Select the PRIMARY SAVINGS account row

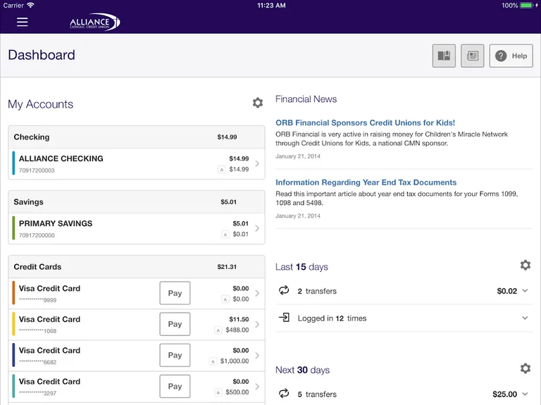click(x=137, y=229)
